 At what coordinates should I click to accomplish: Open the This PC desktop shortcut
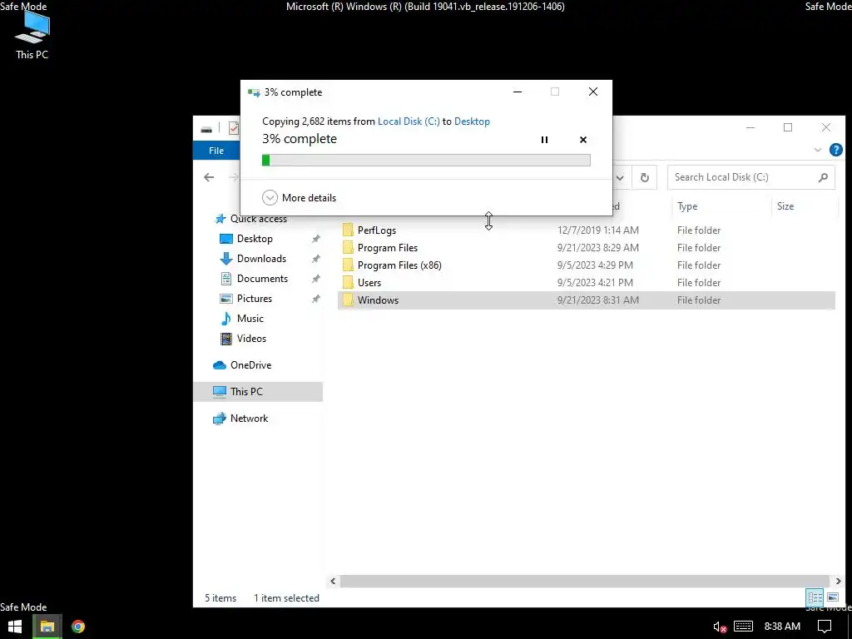(x=32, y=36)
